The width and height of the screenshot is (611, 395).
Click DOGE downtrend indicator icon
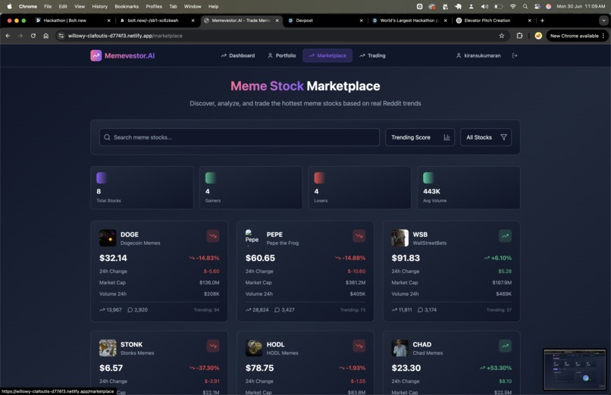click(x=213, y=236)
